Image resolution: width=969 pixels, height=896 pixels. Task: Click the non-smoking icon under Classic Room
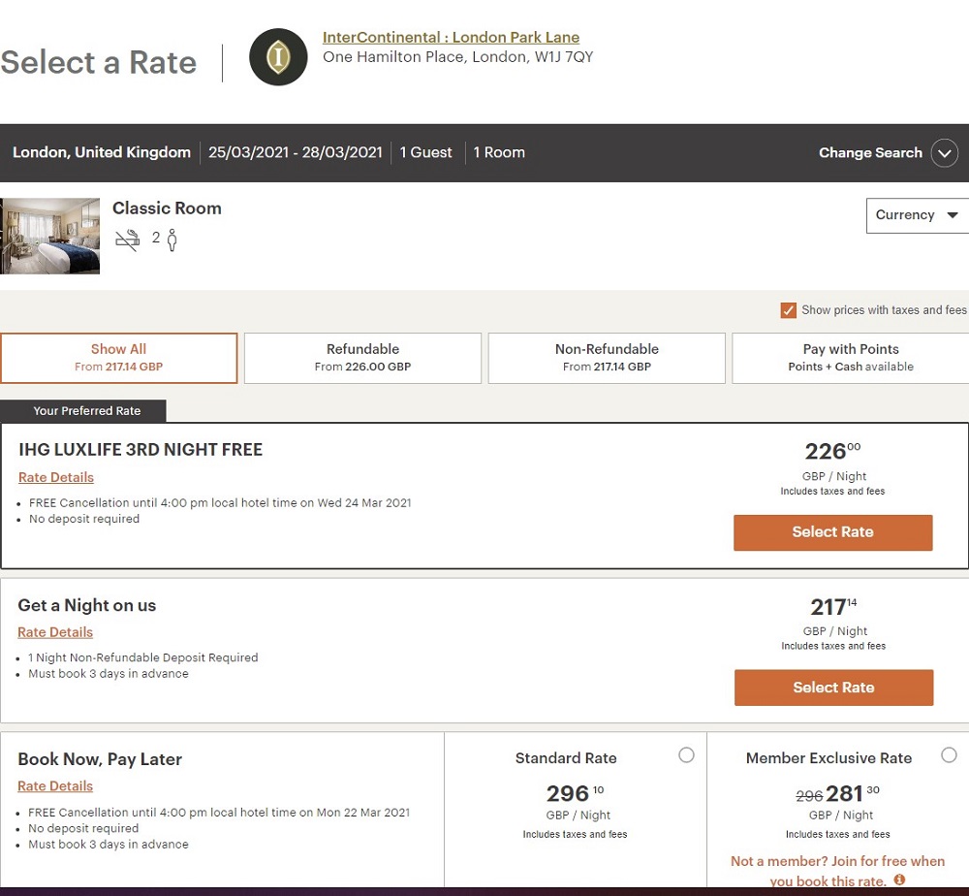tap(128, 240)
